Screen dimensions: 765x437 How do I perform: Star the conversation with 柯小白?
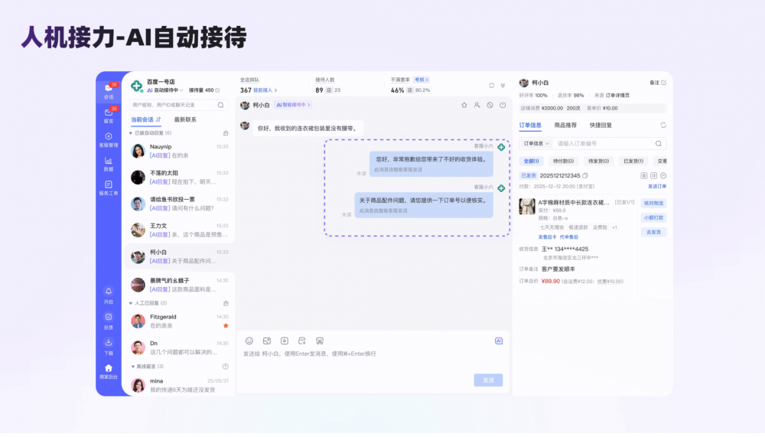[464, 105]
